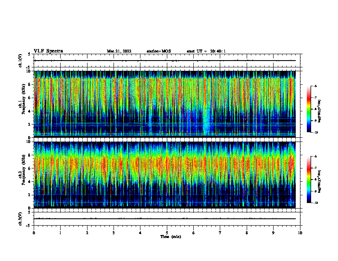Click the 'start UT = 20:40:1' label
This screenshot has height=261, width=338.
(206, 51)
